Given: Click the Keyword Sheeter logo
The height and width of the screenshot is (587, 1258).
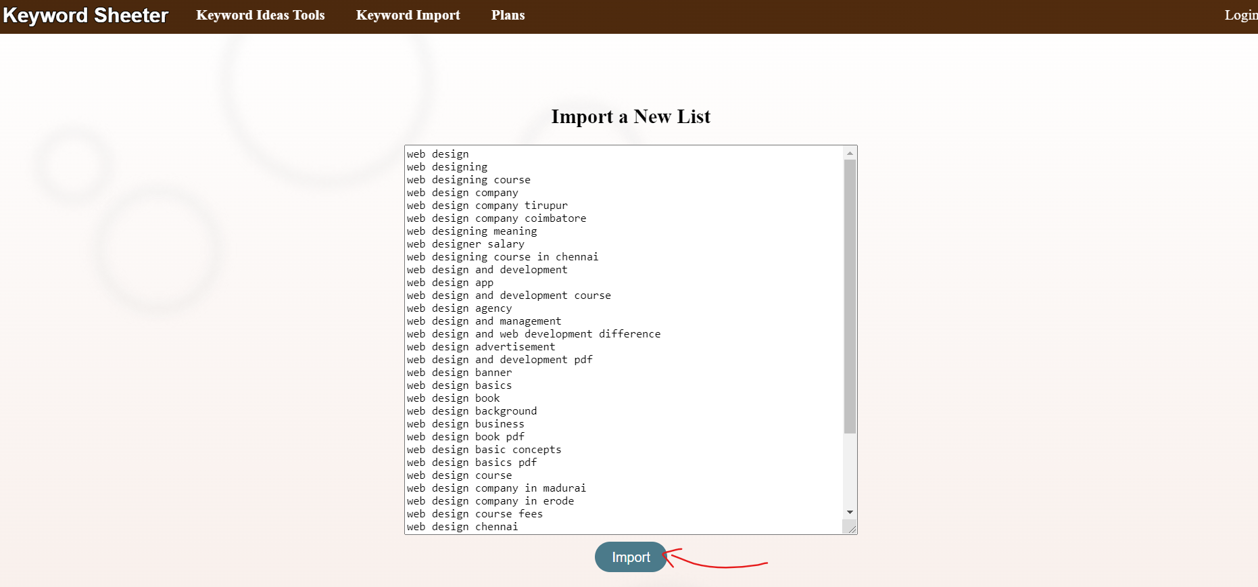Looking at the screenshot, I should tap(85, 16).
